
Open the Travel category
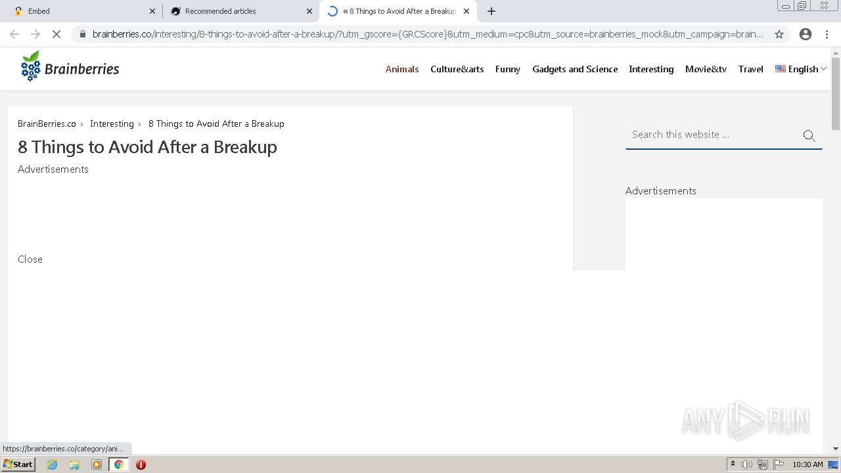(x=751, y=69)
